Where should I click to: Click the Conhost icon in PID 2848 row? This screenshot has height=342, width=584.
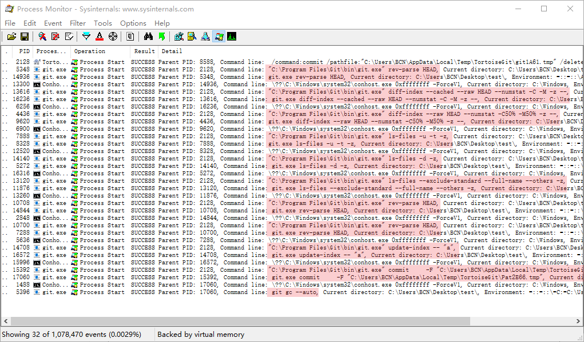pos(37,218)
